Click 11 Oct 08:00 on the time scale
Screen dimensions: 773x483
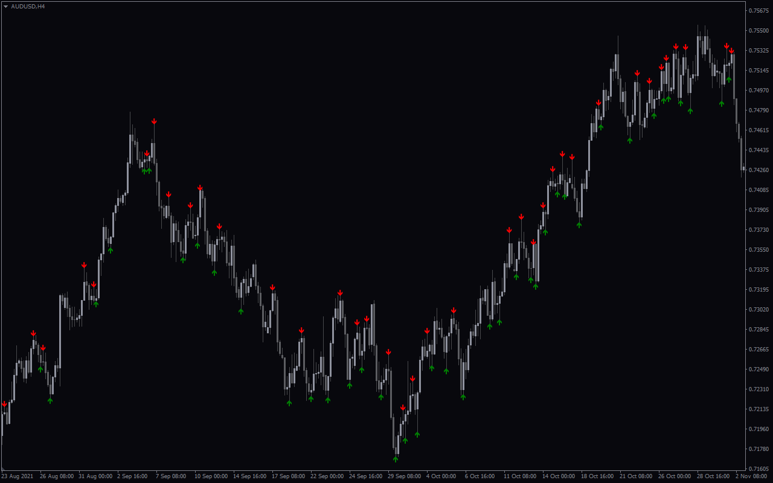521,476
